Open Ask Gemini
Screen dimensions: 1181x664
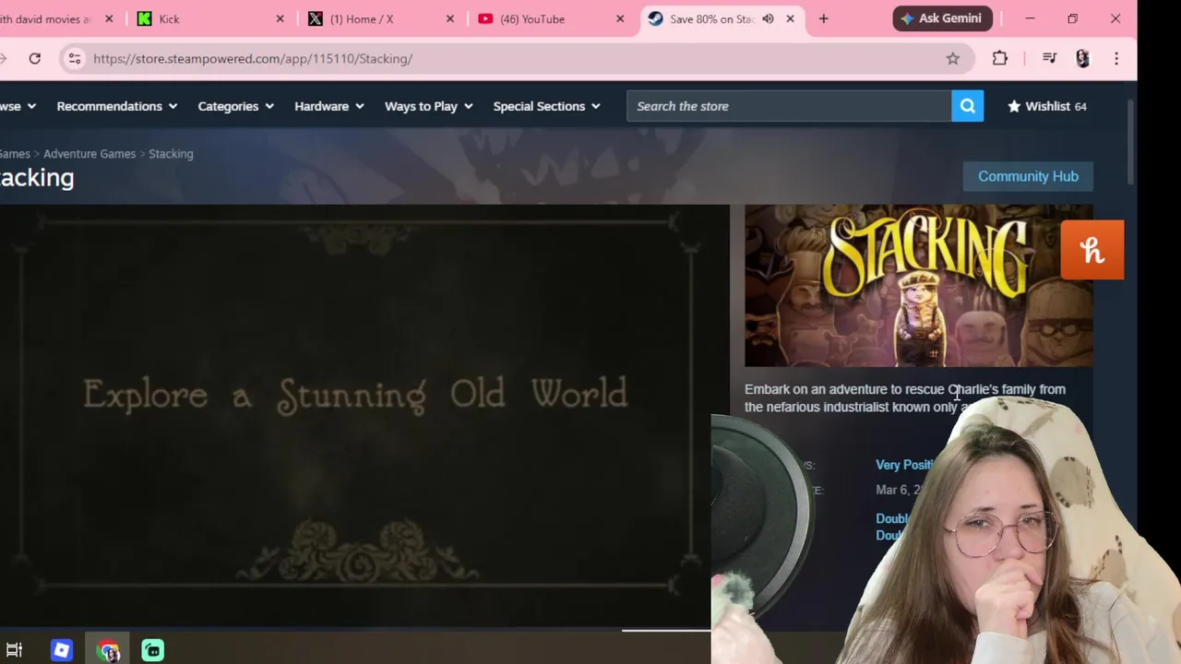click(942, 18)
